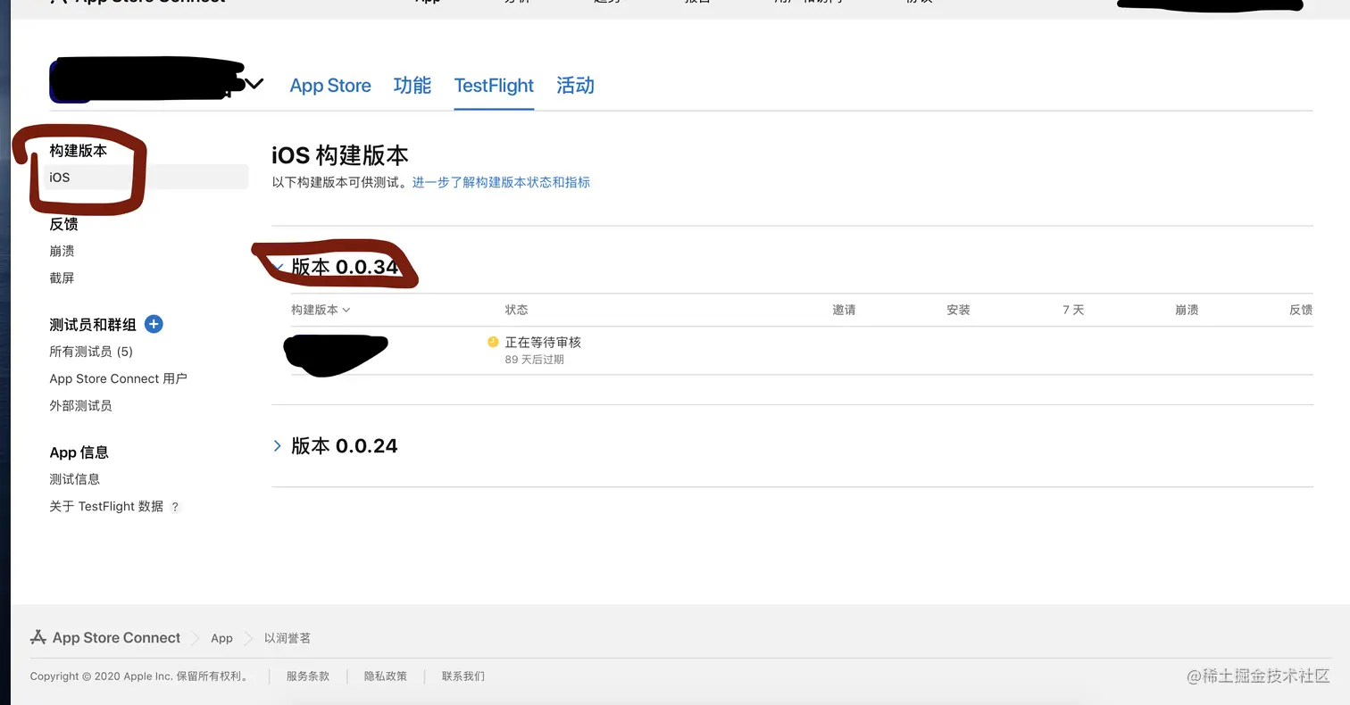Click 以润誉茗 breadcrumb in footer
1350x705 pixels.
[287, 638]
